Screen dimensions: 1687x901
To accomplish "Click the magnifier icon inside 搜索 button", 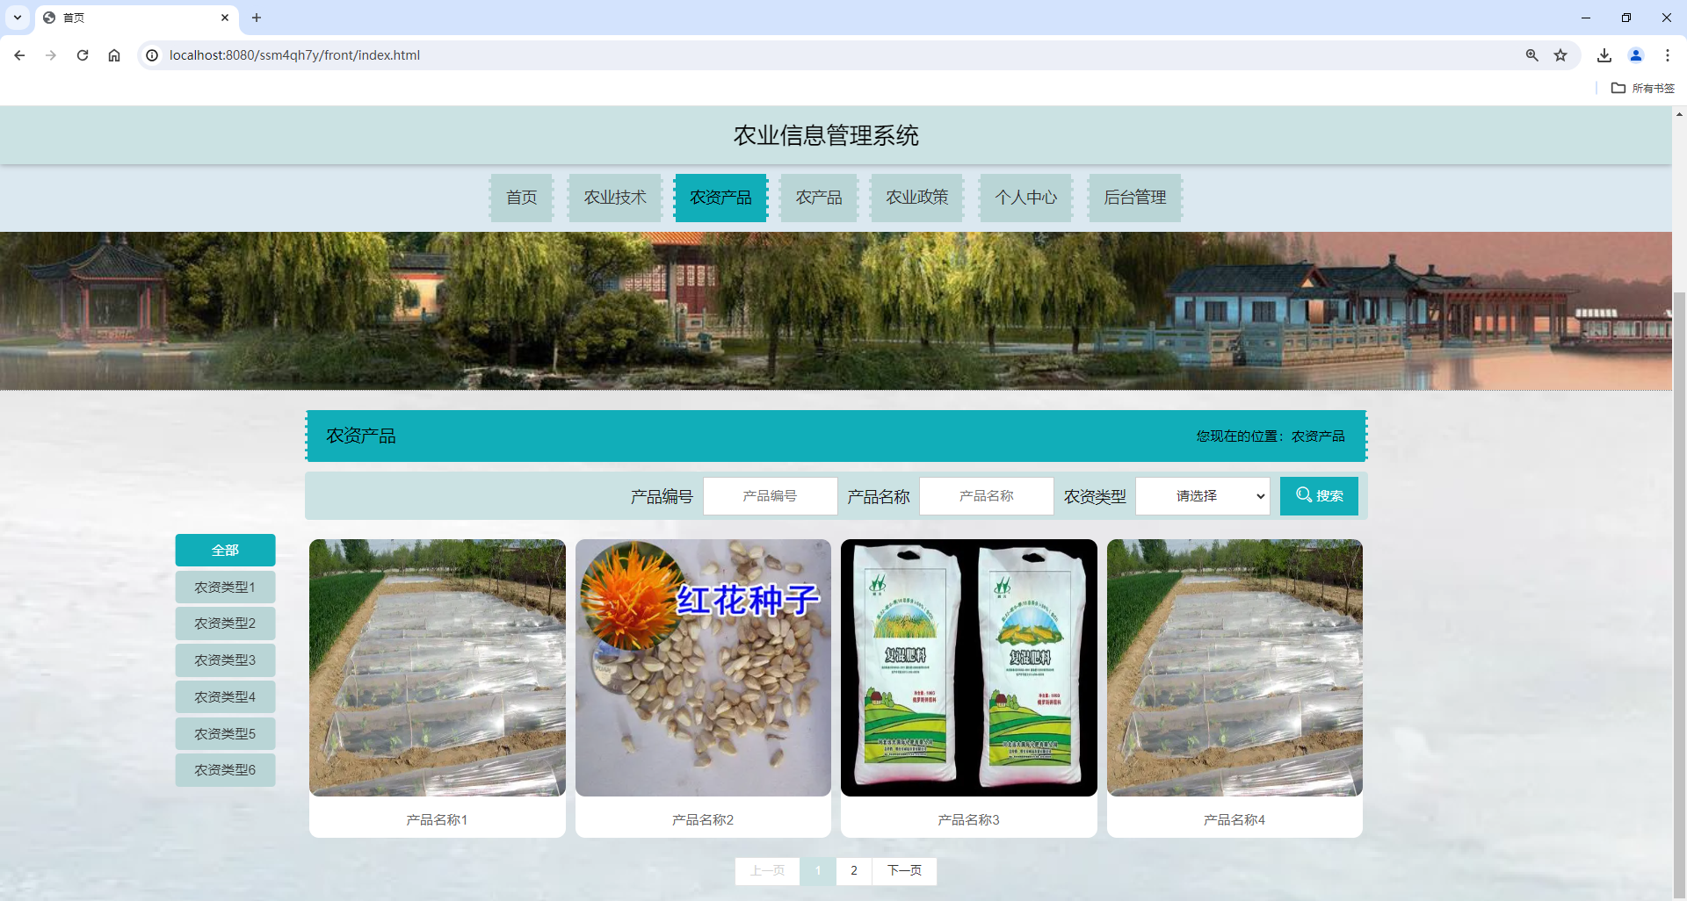I will coord(1303,495).
